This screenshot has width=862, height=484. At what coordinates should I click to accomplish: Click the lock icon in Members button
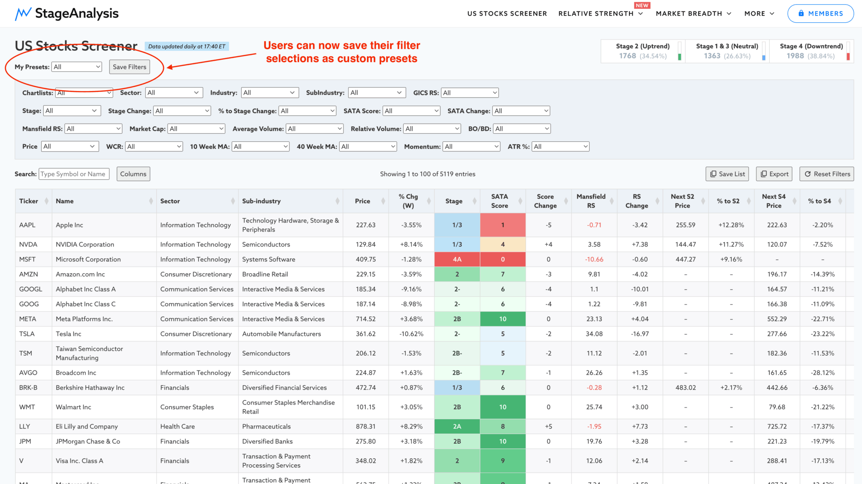pos(801,13)
